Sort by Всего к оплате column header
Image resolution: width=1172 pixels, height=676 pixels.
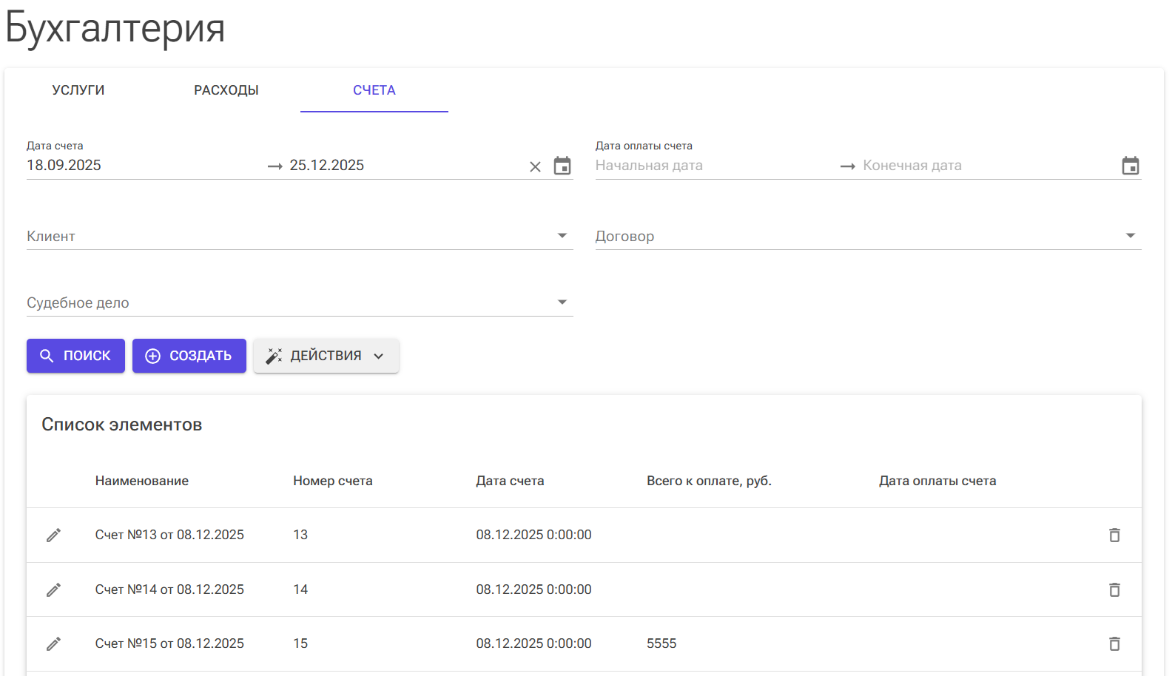[x=709, y=481]
